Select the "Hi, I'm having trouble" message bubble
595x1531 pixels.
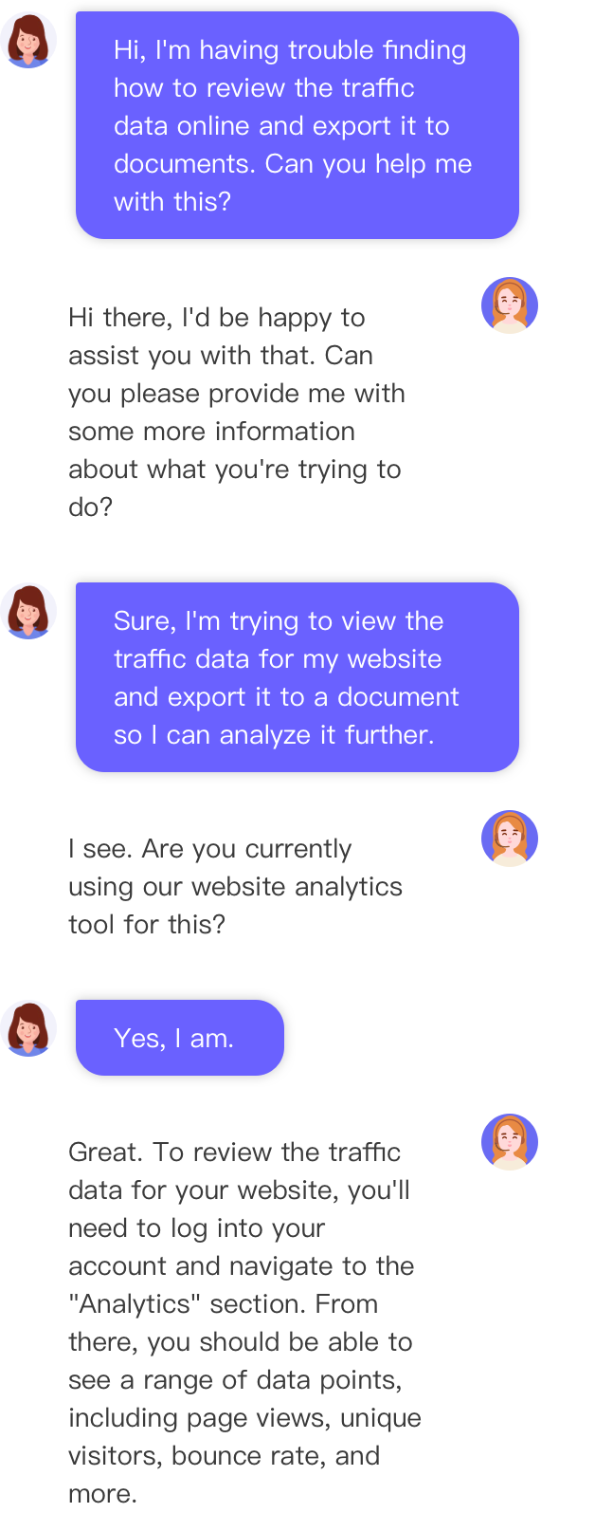click(x=297, y=125)
